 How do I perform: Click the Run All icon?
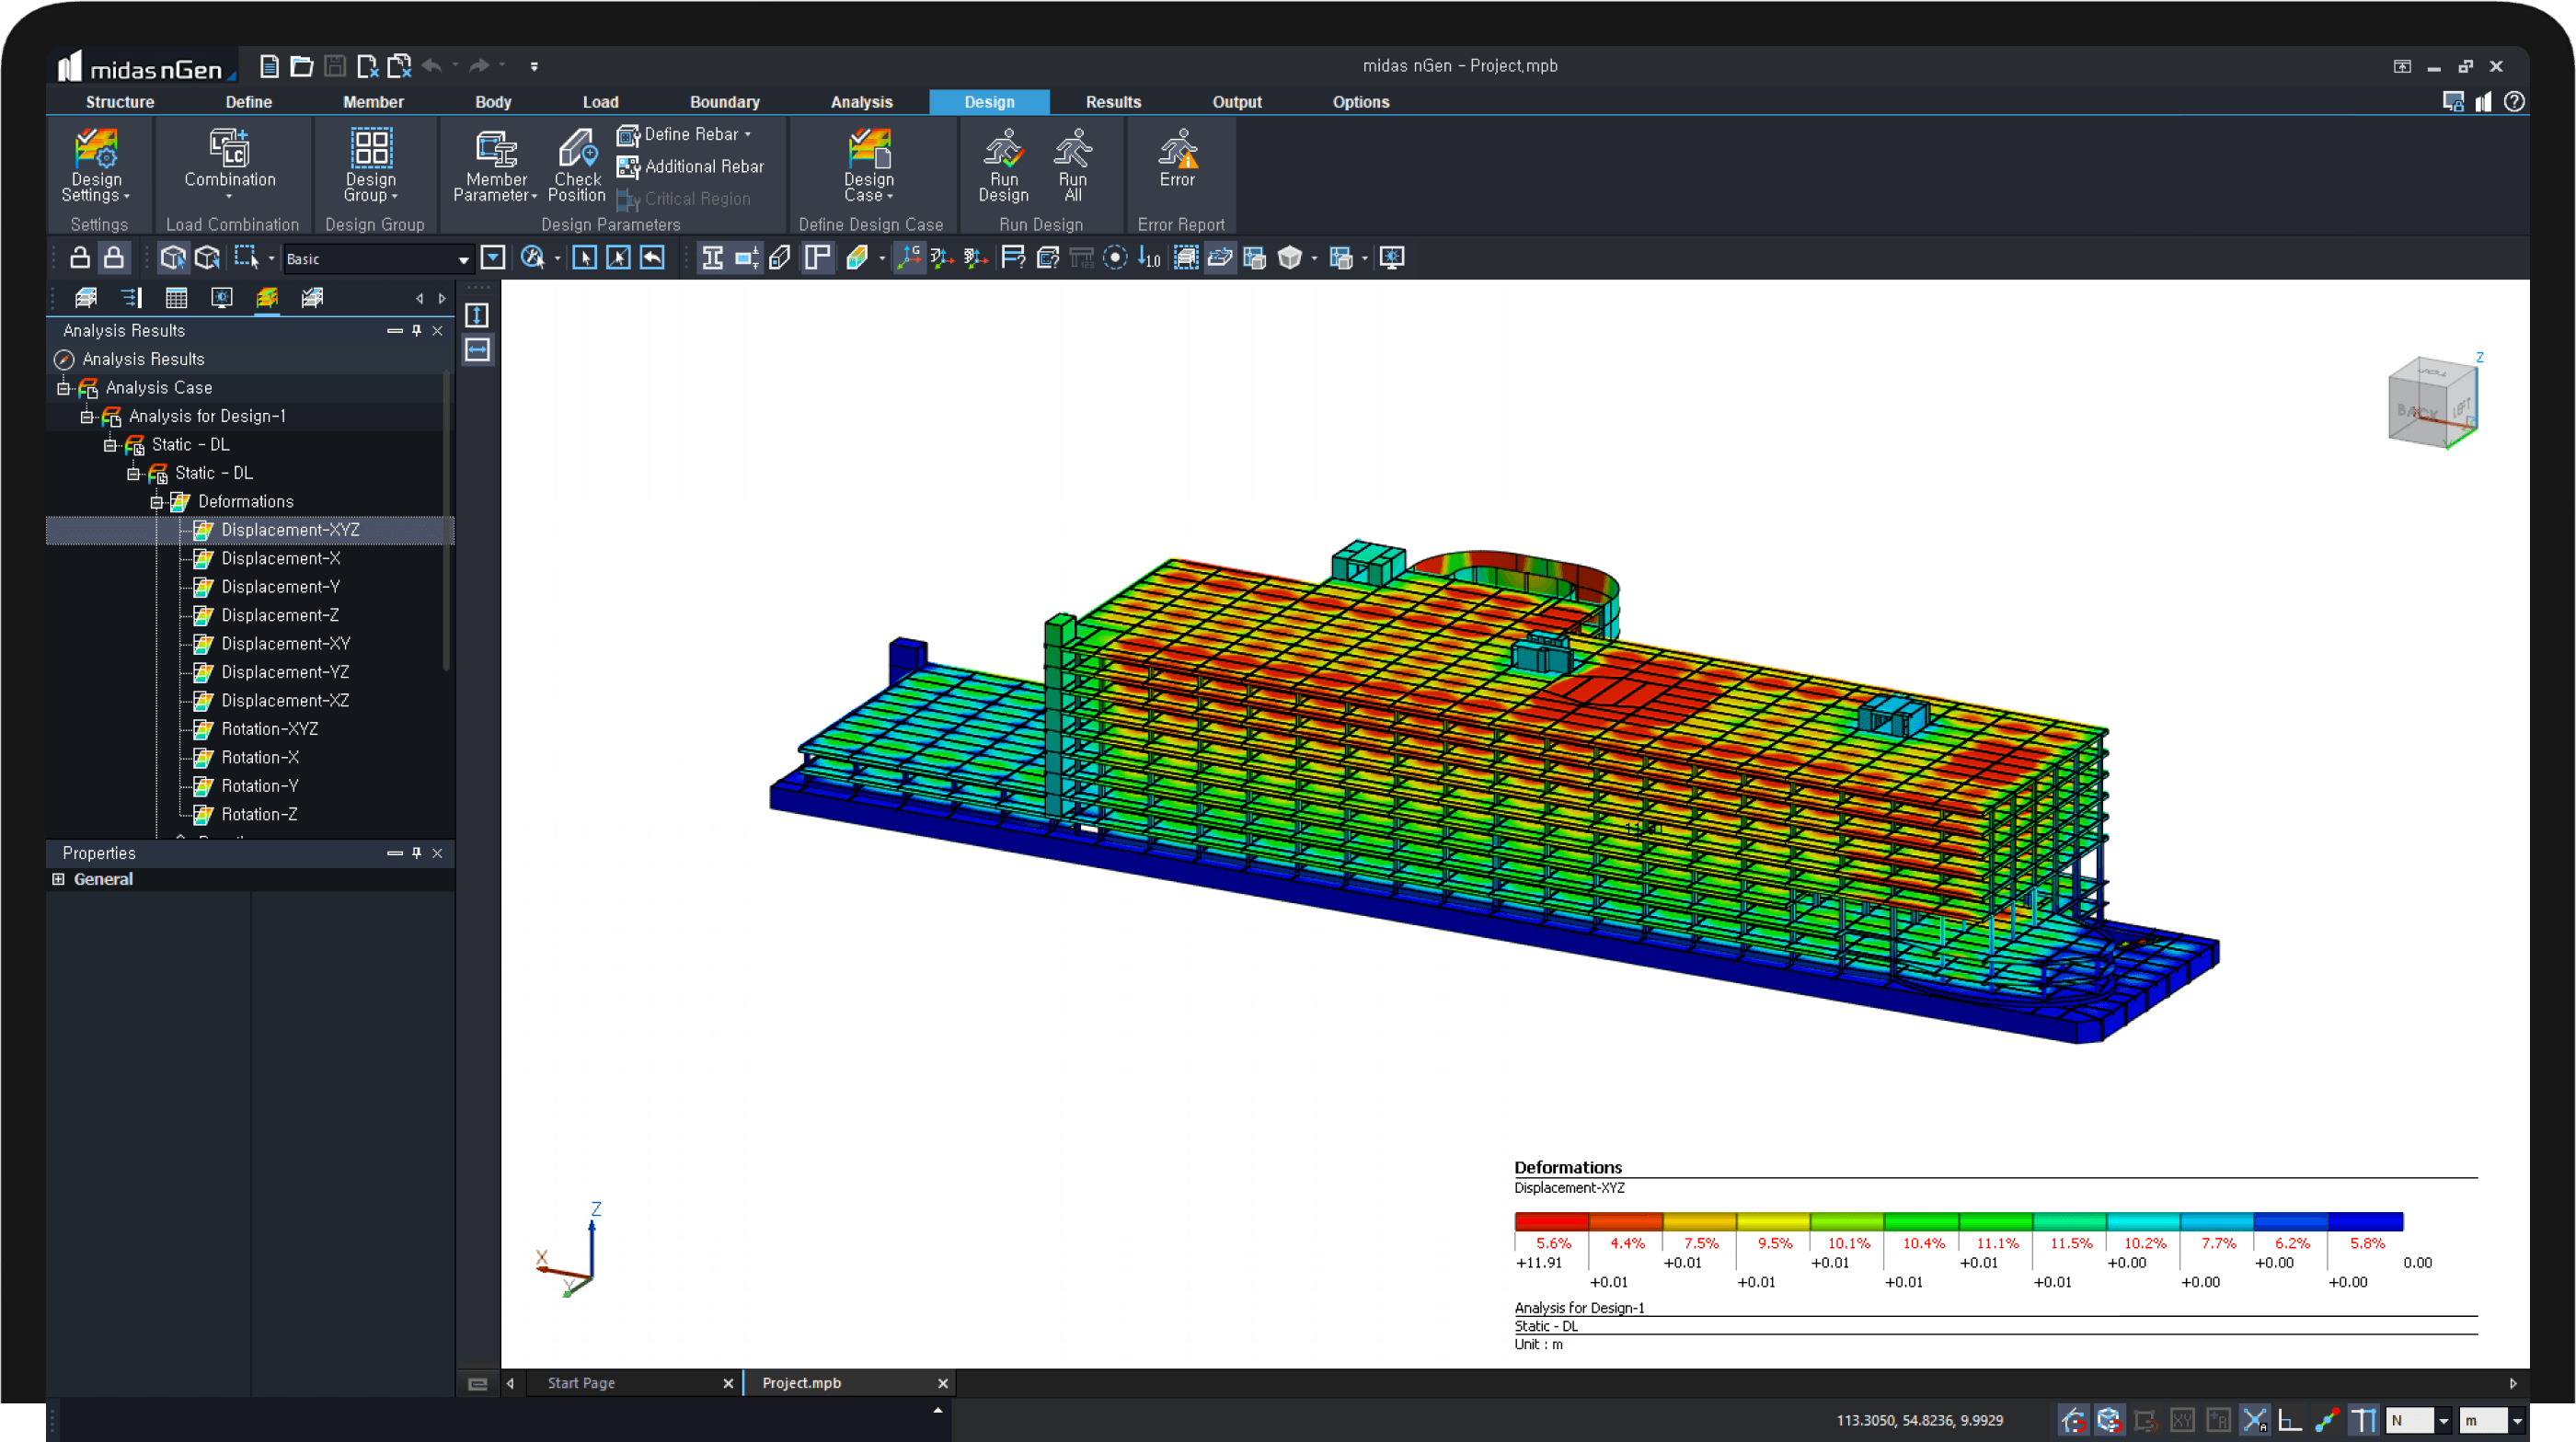(x=1073, y=166)
